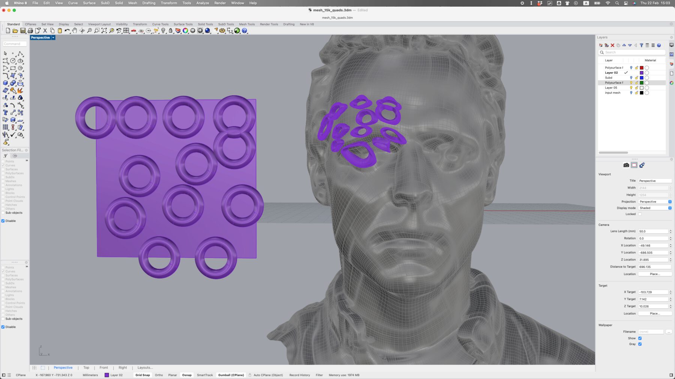The width and height of the screenshot is (675, 379).
Task: Toggle the Wallpaper Show checkbox
Action: click(640, 338)
